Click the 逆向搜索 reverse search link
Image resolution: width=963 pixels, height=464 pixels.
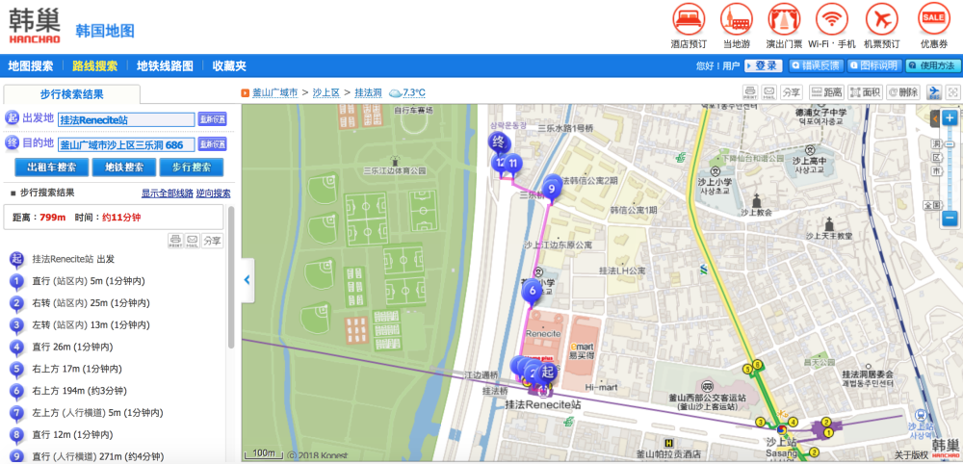tap(214, 193)
